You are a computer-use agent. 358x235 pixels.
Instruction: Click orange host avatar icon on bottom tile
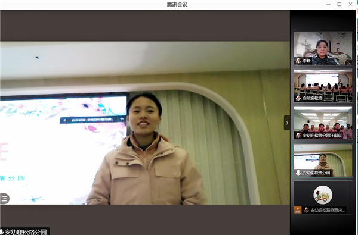(298, 210)
